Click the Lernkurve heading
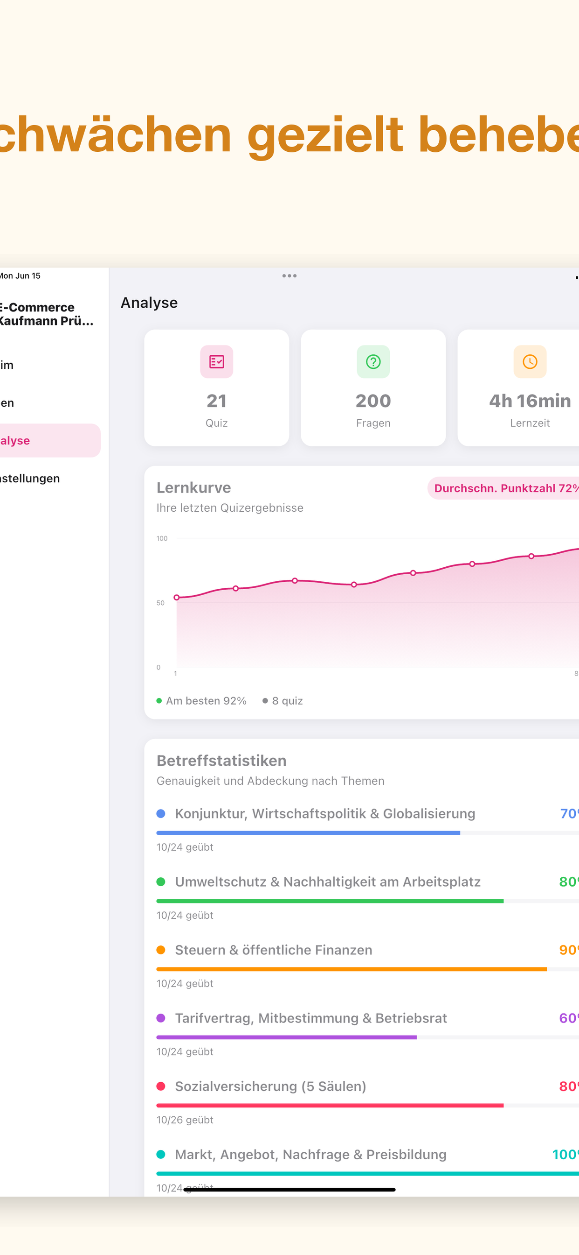The width and height of the screenshot is (579, 1255). tap(193, 488)
